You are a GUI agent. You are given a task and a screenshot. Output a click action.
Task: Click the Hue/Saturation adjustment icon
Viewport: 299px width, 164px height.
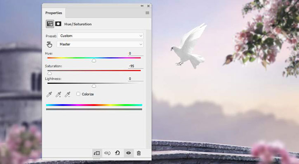[50, 24]
